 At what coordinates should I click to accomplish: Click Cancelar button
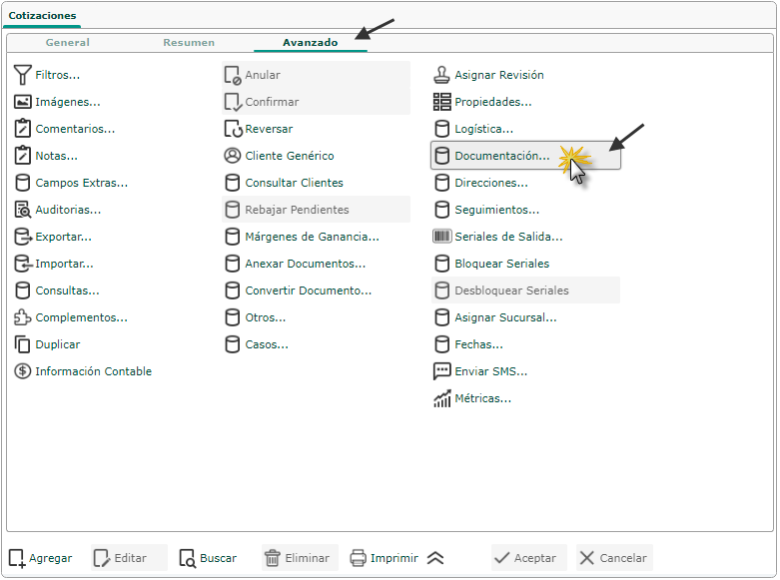[x=615, y=558]
